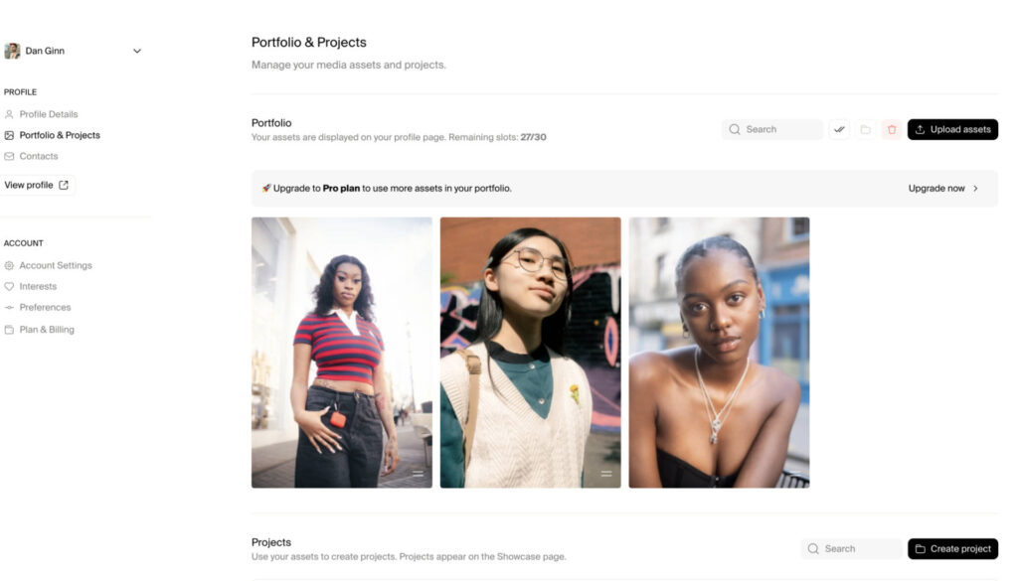Select the necklace portrait thumbnail

coord(719,353)
